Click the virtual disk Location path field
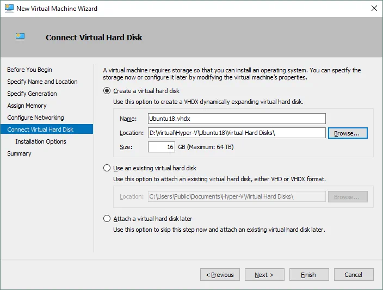This screenshot has width=383, height=290. [236, 133]
